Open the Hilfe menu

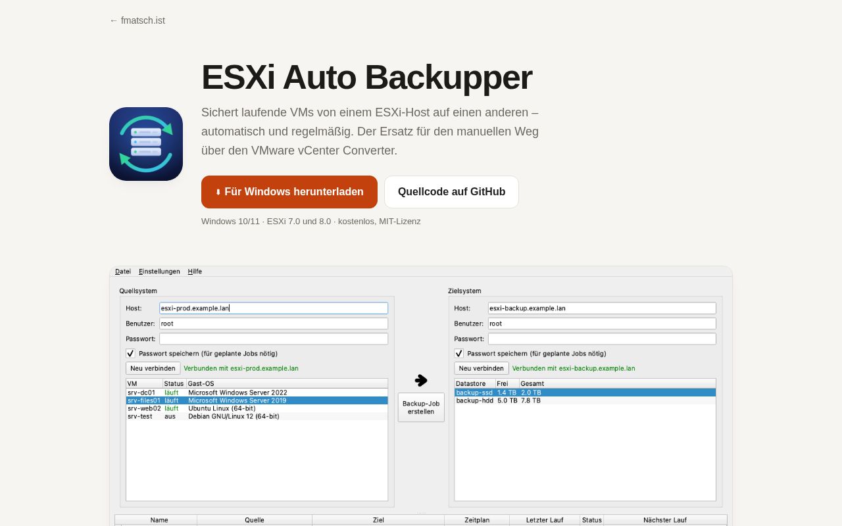pos(195,272)
